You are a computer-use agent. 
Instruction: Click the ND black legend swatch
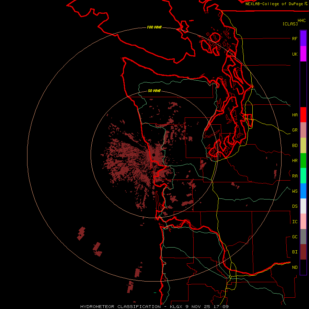(303, 267)
